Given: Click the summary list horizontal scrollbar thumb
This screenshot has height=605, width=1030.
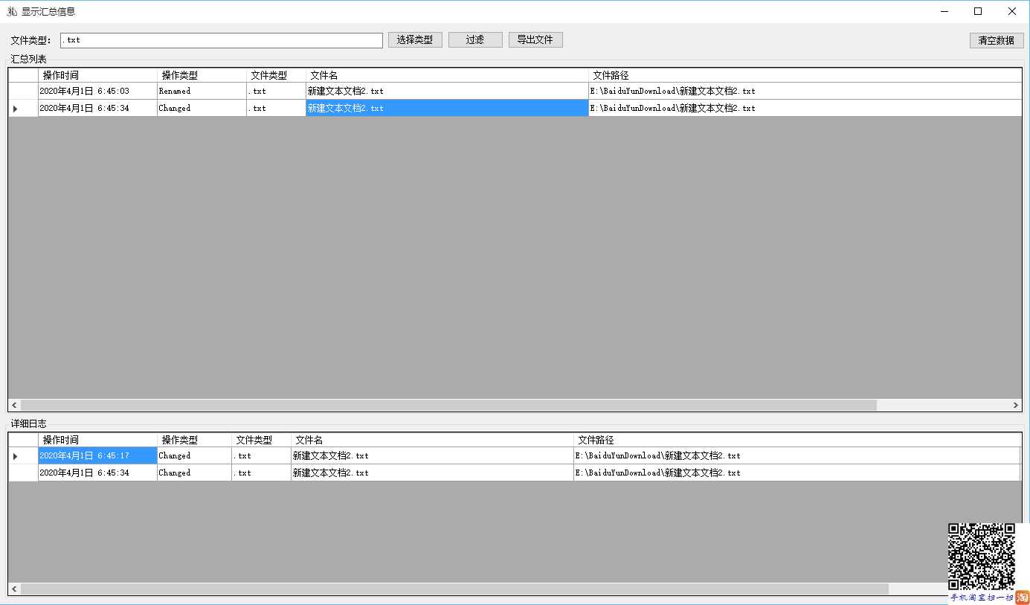Looking at the screenshot, I should pos(448,405).
